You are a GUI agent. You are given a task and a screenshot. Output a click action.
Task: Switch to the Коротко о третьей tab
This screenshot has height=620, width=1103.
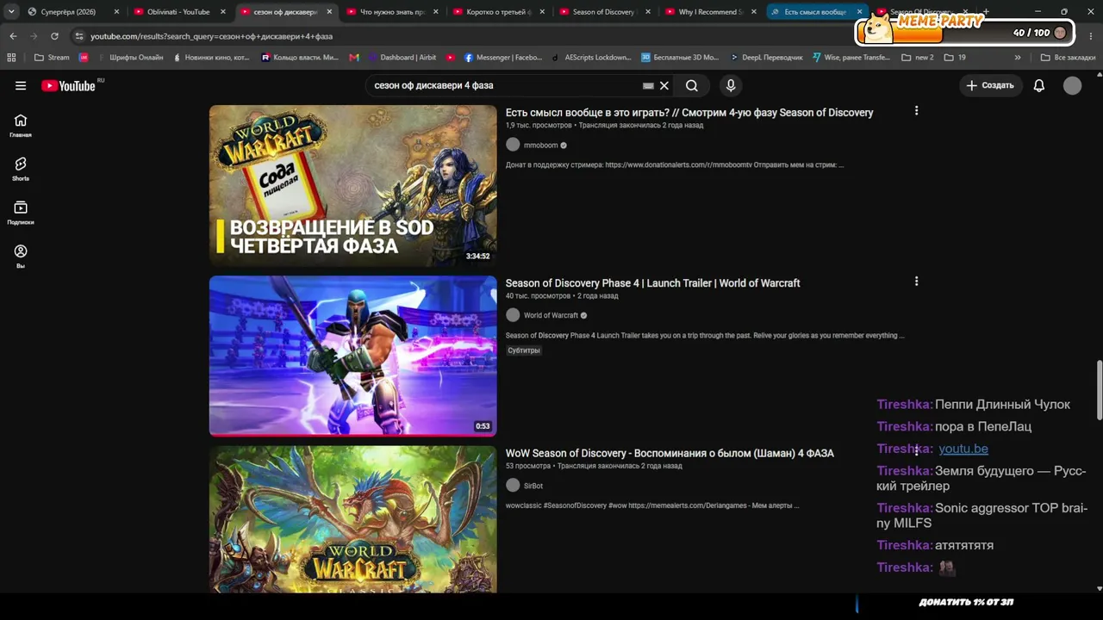pyautogui.click(x=497, y=12)
